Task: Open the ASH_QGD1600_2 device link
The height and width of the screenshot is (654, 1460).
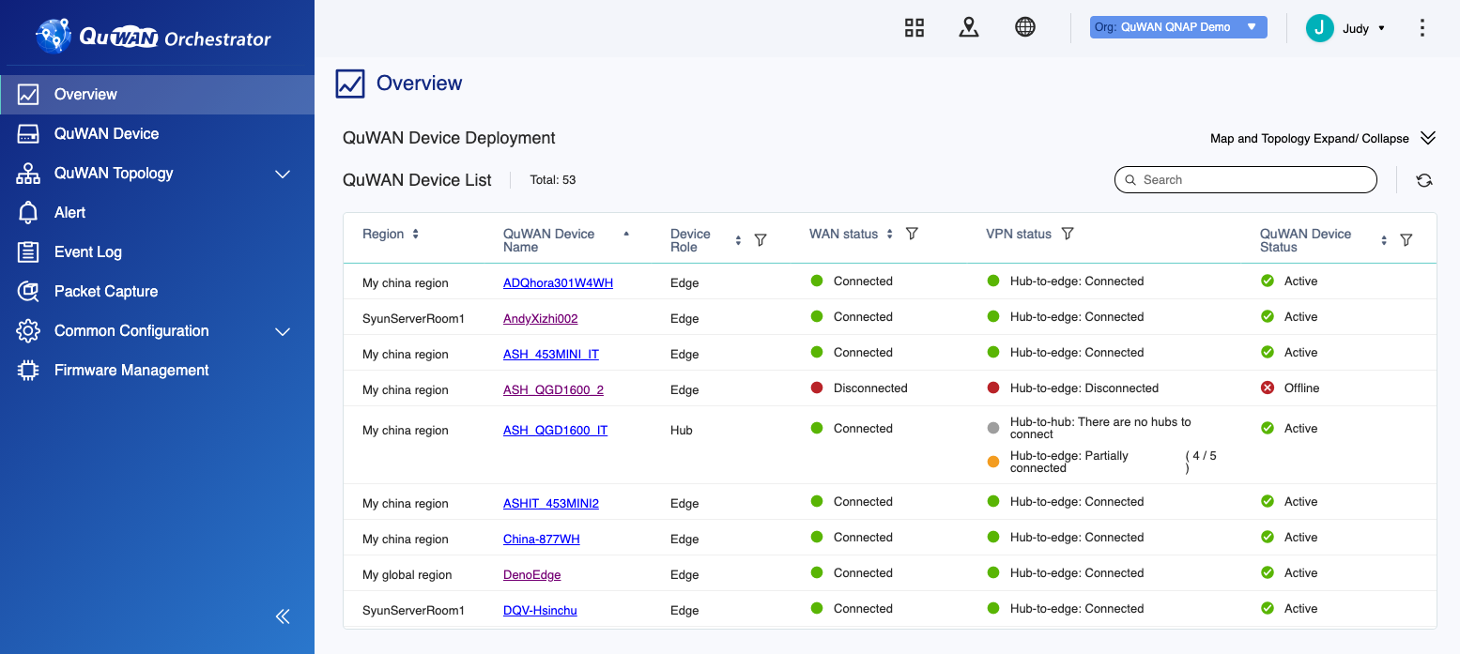Action: [x=553, y=389]
